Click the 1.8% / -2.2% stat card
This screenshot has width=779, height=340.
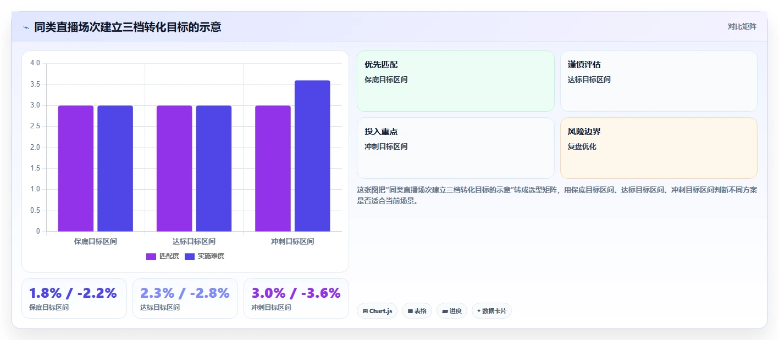tap(74, 298)
